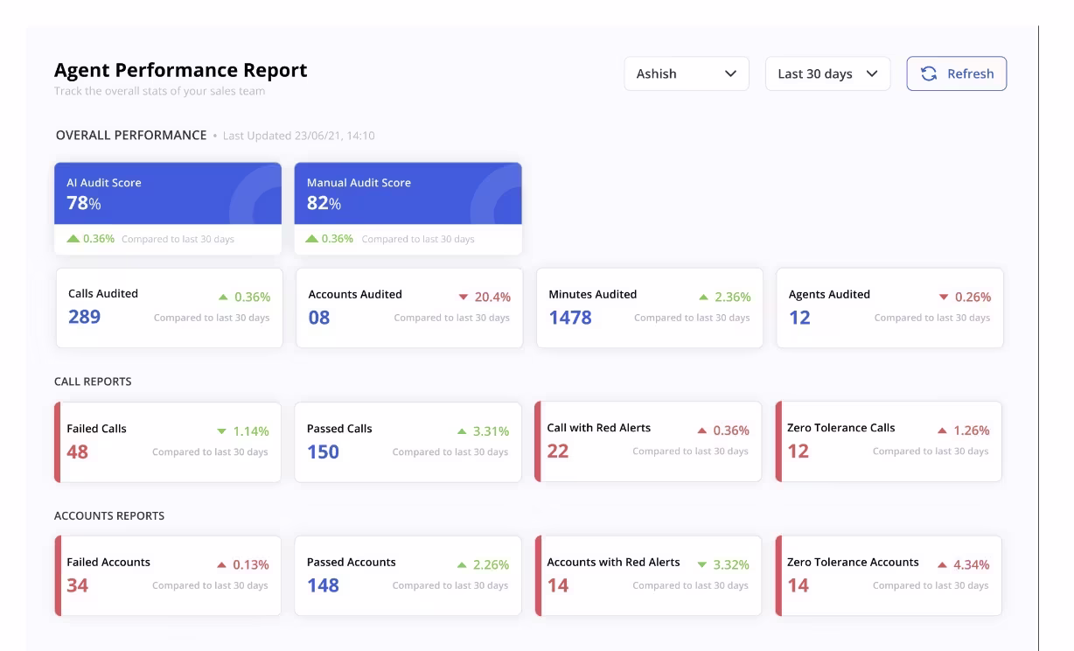Click the Last Updated timestamp text
The width and height of the screenshot is (1074, 651).
pos(297,136)
